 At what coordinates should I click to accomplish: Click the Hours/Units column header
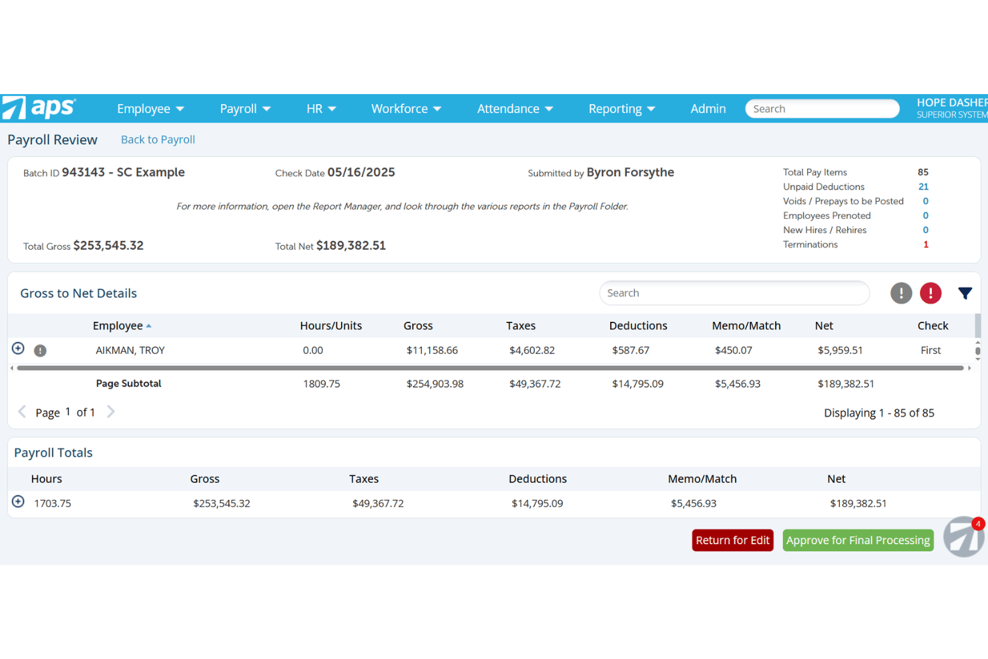331,326
